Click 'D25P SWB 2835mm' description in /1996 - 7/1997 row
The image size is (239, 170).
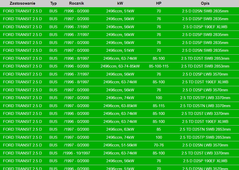point(205,35)
